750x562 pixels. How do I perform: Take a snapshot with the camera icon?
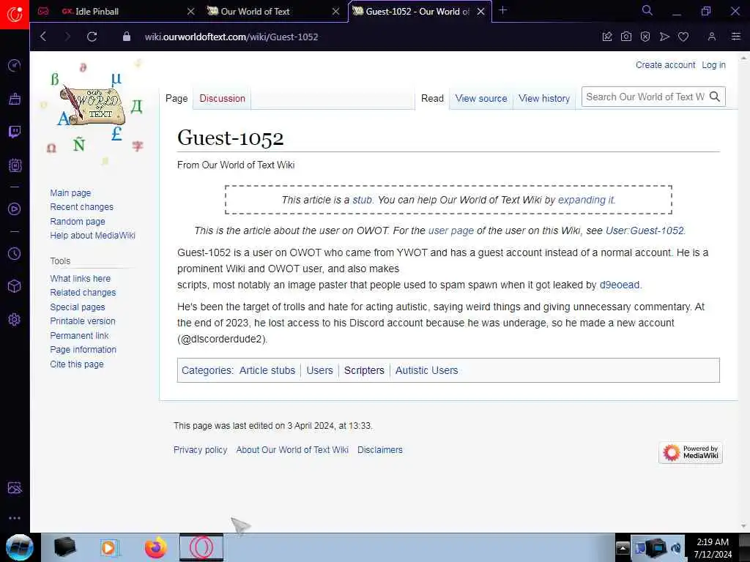point(626,37)
